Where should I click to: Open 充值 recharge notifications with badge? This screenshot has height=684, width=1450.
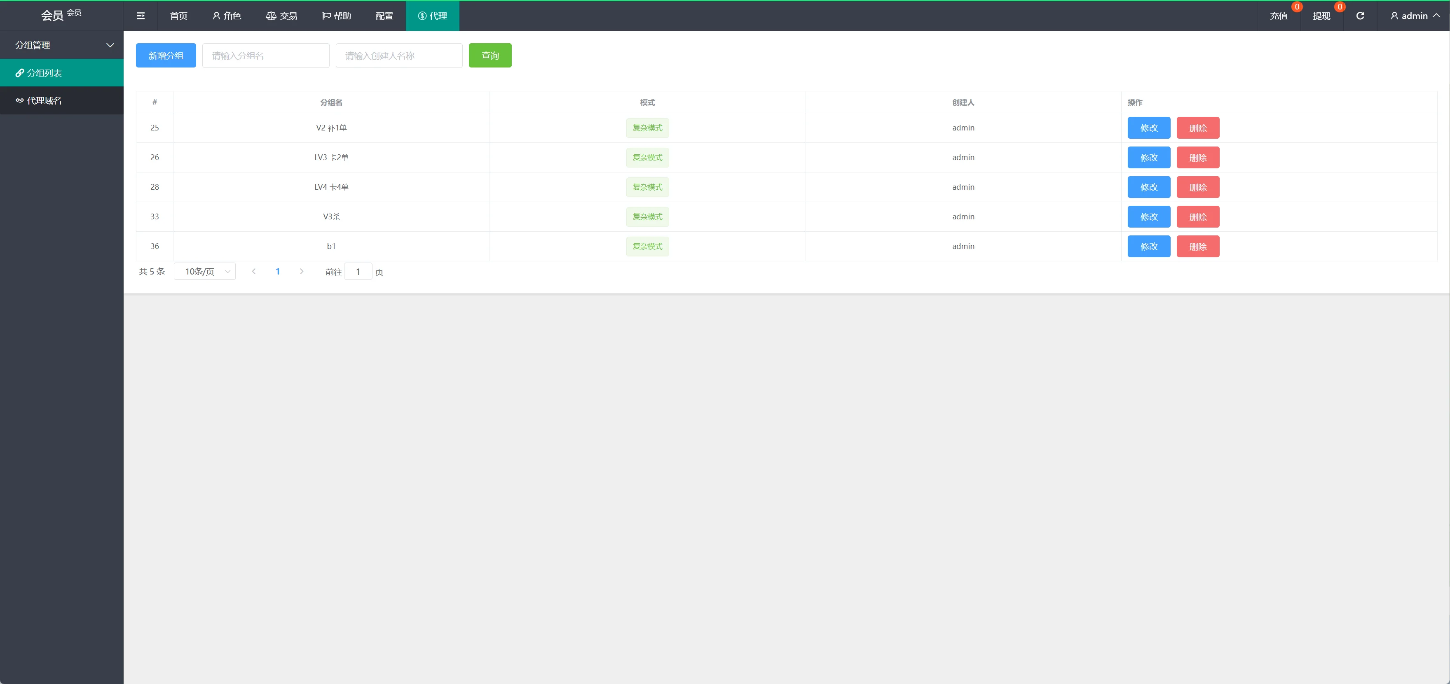pos(1278,16)
